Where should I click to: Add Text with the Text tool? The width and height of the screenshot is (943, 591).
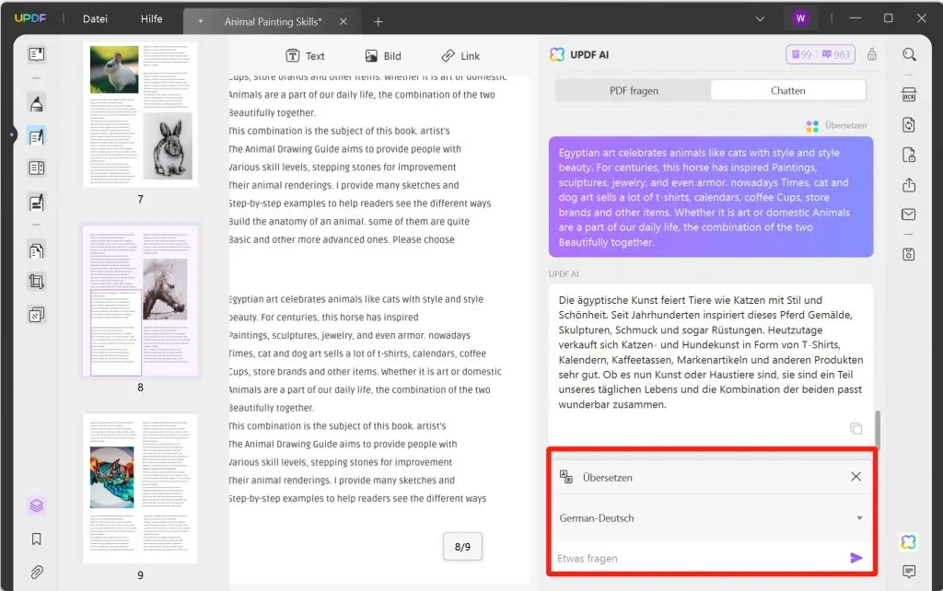pos(305,56)
